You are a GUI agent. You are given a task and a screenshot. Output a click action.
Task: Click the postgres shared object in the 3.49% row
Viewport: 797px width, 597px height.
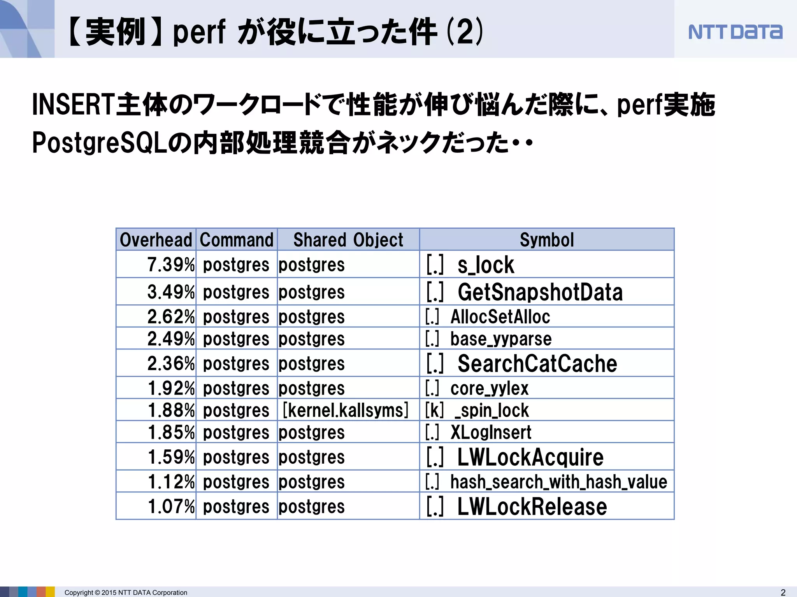click(x=348, y=292)
